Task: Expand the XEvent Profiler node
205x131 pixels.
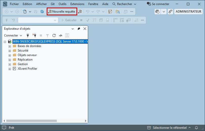Action: click(10, 69)
